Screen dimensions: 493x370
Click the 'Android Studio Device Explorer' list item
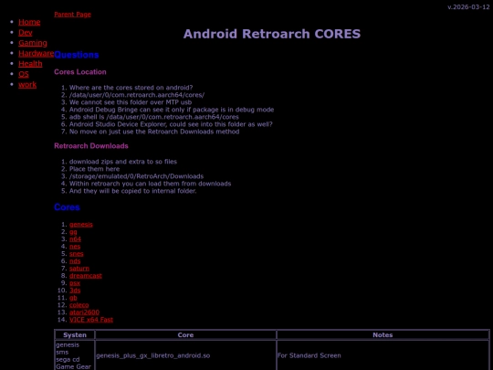tap(171, 124)
